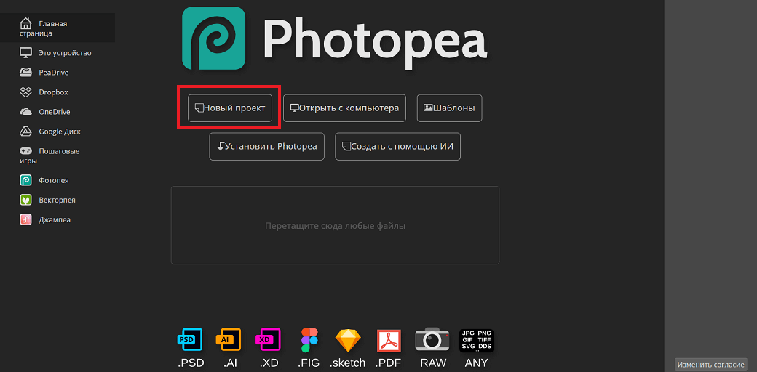The height and width of the screenshot is (372, 757).
Task: Click the Перетащите сюда любые файлы drop area
Action: point(335,225)
